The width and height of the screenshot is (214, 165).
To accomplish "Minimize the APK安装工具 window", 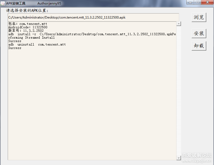I will (190, 2).
